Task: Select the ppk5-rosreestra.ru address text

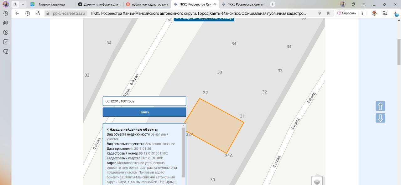Action: 69,13
